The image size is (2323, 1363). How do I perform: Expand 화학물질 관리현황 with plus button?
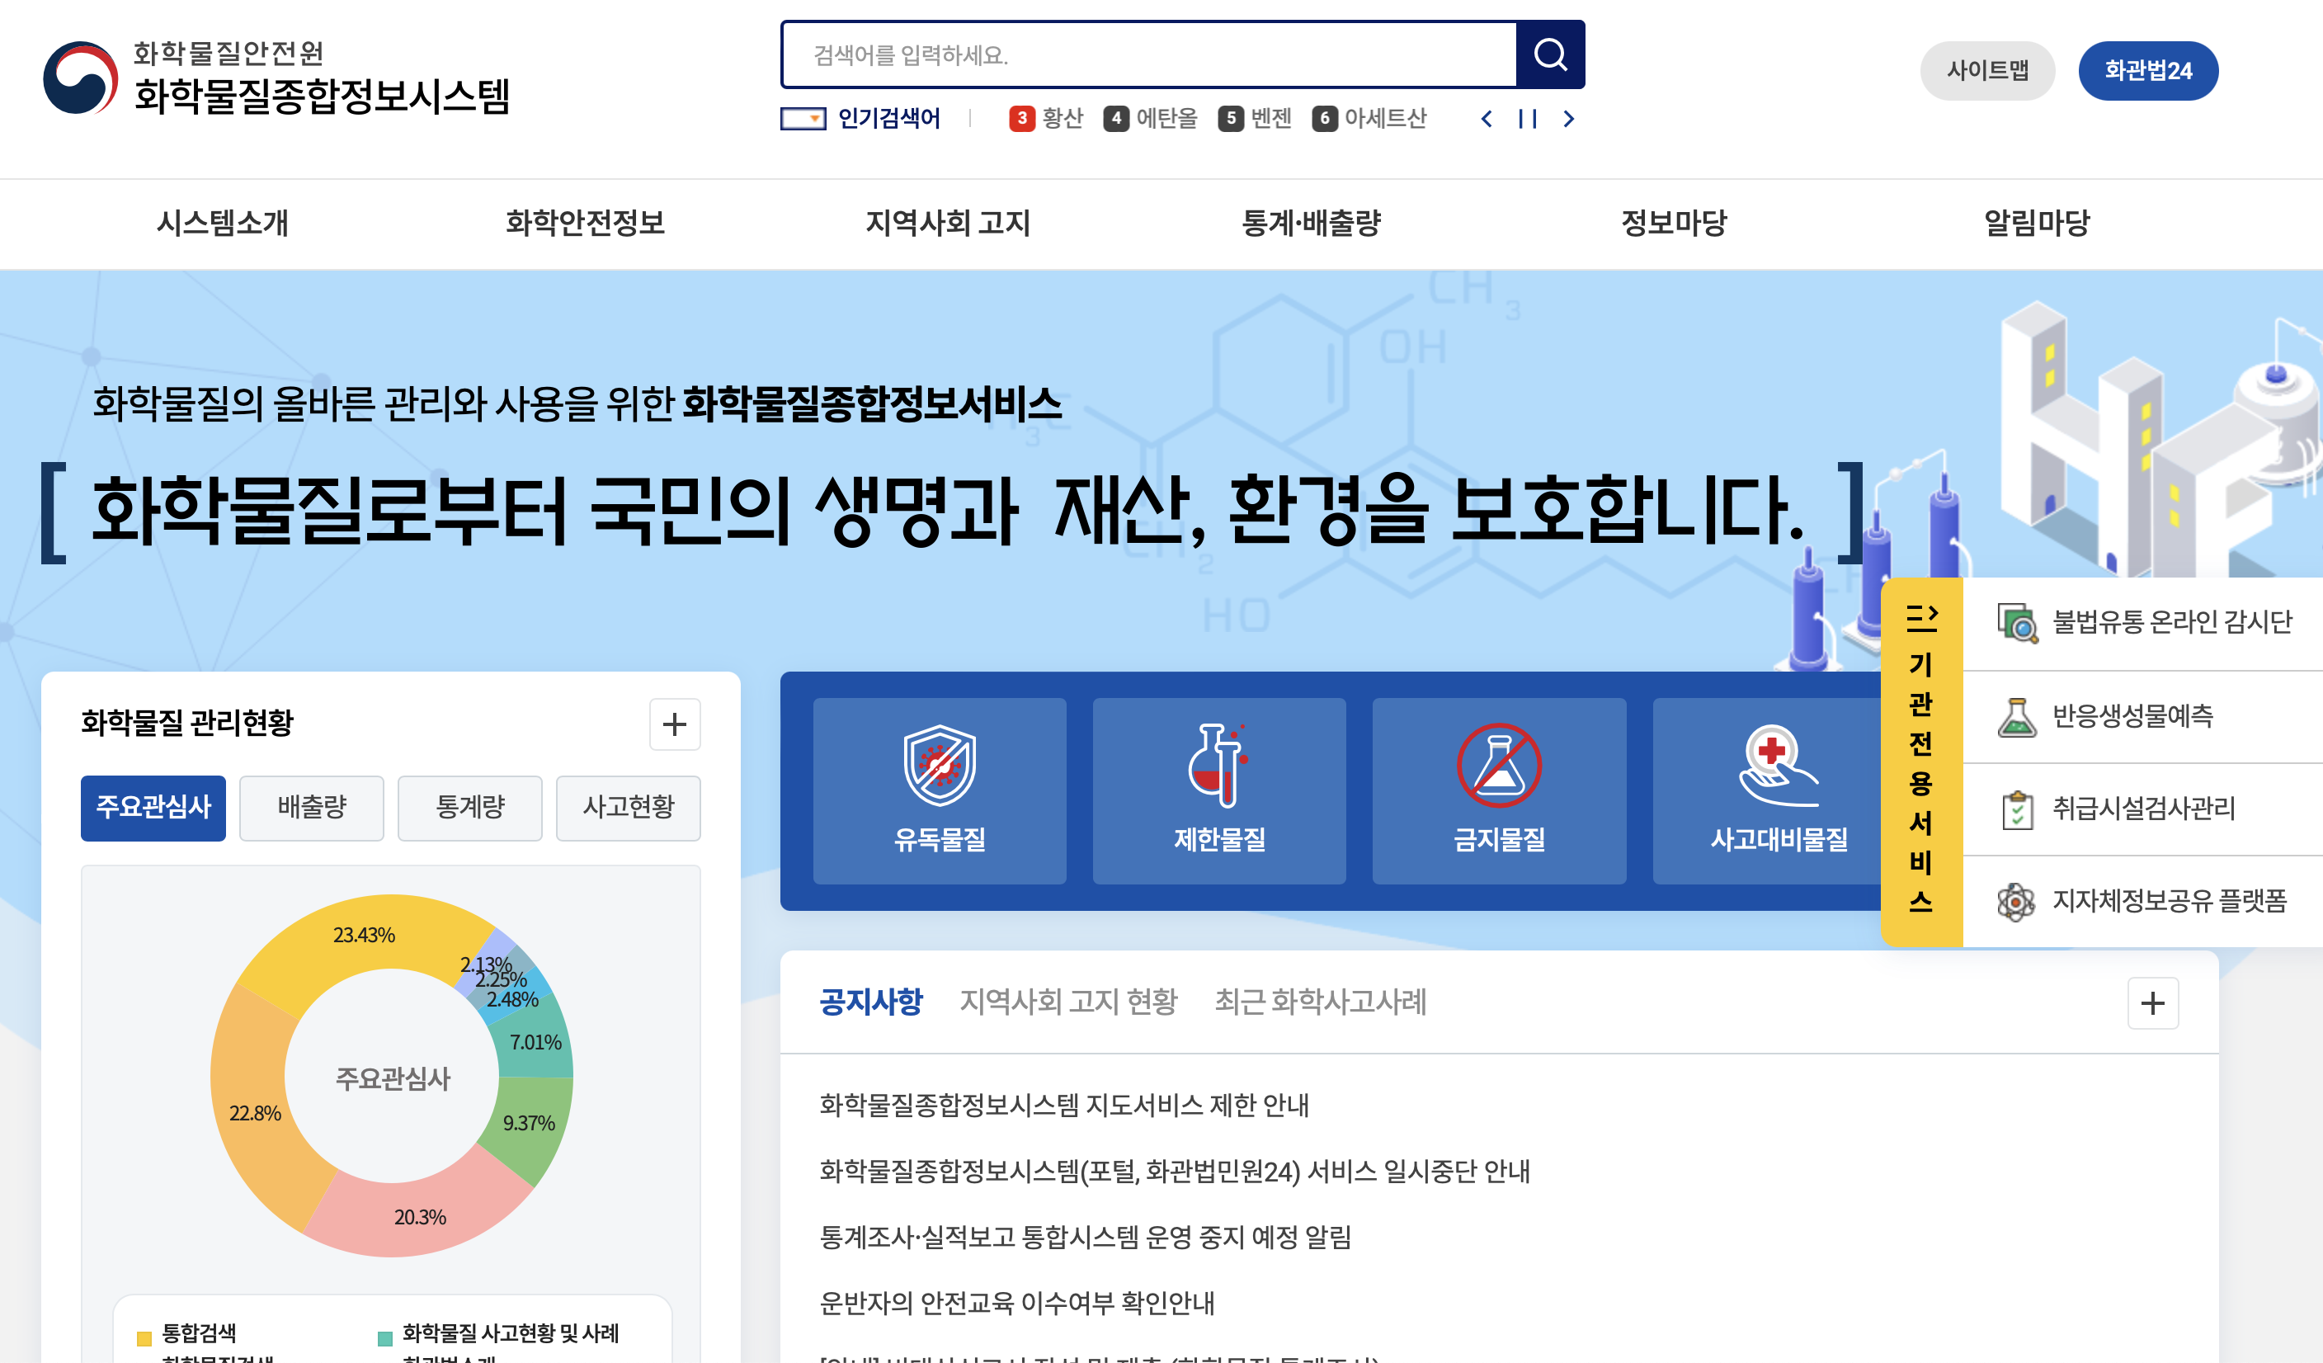pos(675,724)
